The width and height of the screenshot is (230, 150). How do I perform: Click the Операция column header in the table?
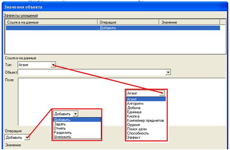click(x=128, y=22)
